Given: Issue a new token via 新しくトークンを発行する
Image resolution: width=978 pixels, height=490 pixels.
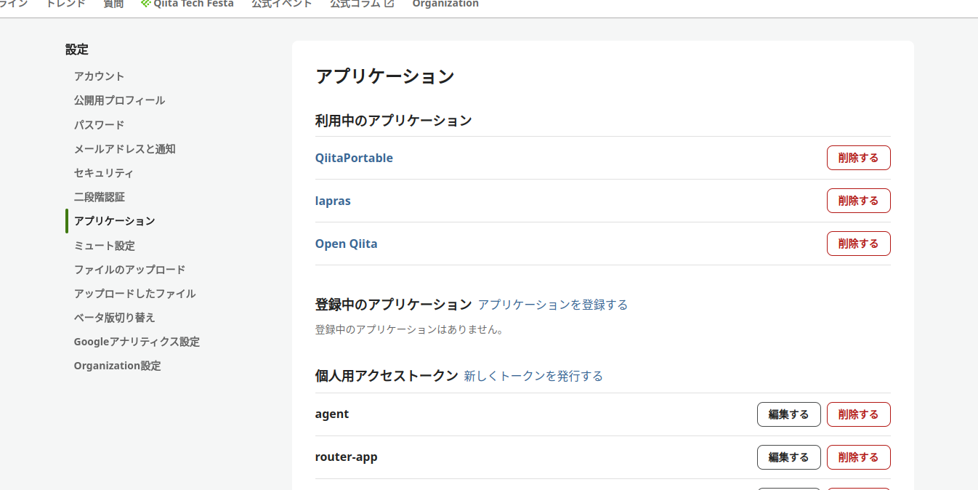Looking at the screenshot, I should [533, 376].
